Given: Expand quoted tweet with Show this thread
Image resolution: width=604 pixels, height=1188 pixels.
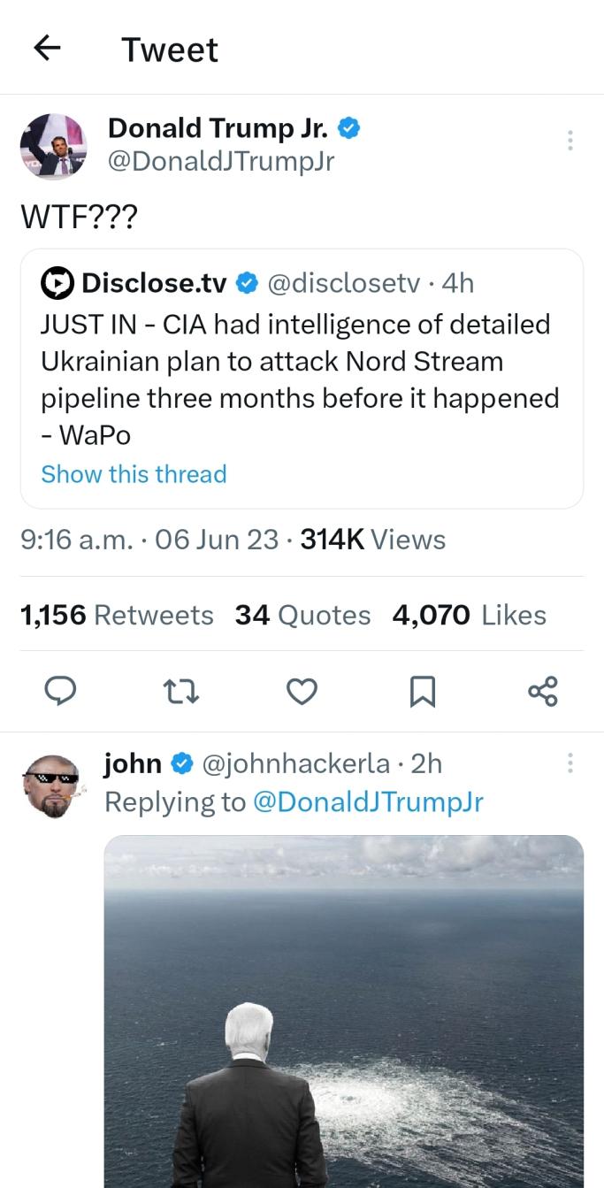Looking at the screenshot, I should [134, 474].
